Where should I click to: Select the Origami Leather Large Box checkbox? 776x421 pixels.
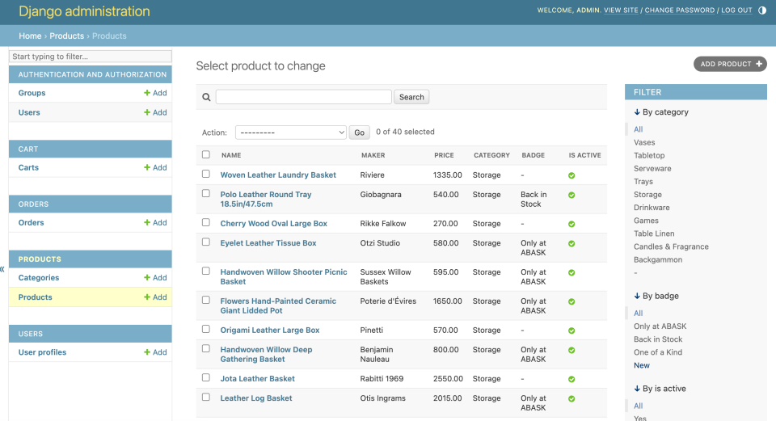point(206,329)
